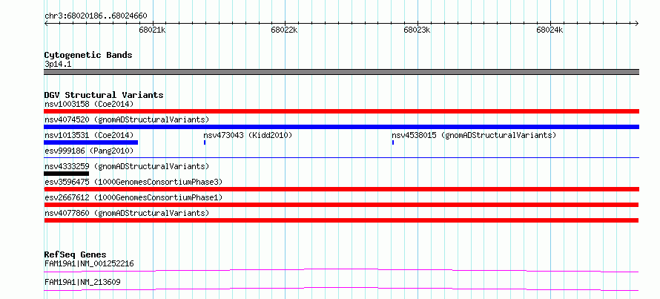Open the nsv4077860 (gnomADStructuralVariants) label

pos(127,213)
